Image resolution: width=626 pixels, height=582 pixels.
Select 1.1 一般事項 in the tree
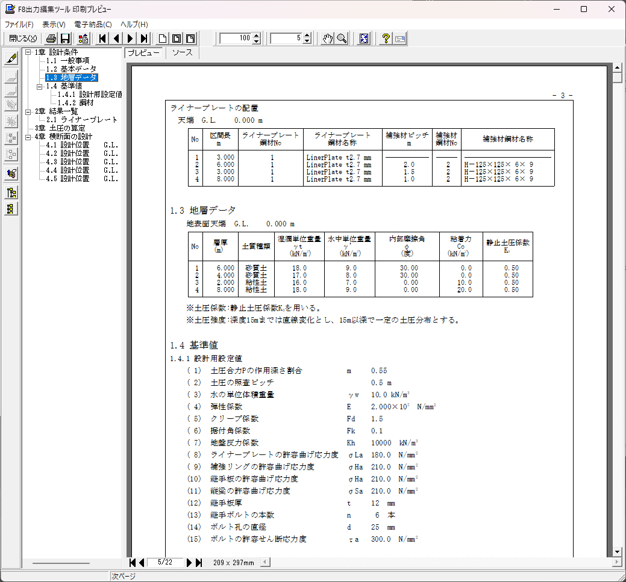point(67,61)
